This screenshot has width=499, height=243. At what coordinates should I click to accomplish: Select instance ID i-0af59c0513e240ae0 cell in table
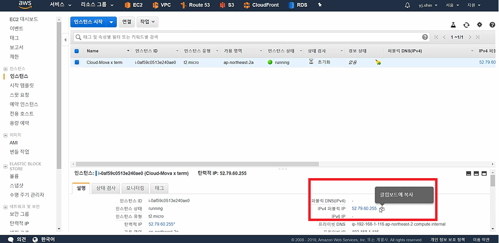156,62
